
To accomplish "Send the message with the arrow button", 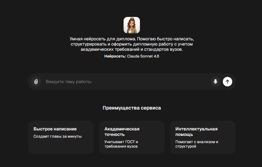I will coord(228,81).
